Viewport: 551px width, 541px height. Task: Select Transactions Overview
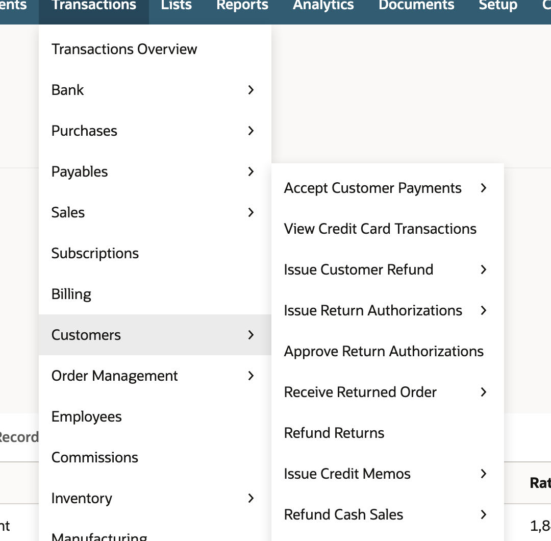155,49
